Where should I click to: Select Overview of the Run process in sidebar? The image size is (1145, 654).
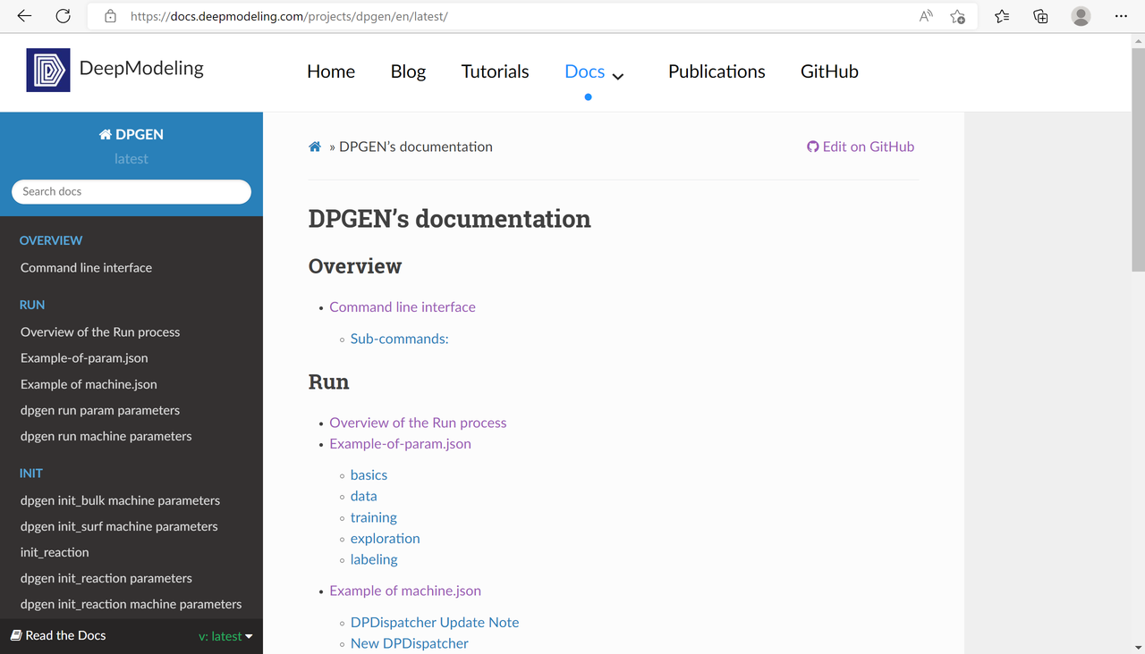(100, 331)
